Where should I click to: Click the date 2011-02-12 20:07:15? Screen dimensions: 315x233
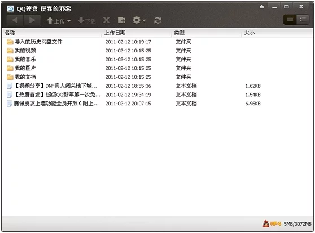(x=128, y=104)
